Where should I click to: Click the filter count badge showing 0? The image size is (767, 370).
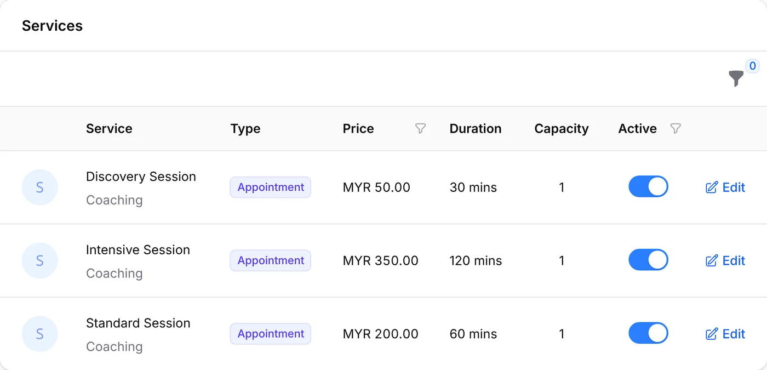tap(753, 66)
